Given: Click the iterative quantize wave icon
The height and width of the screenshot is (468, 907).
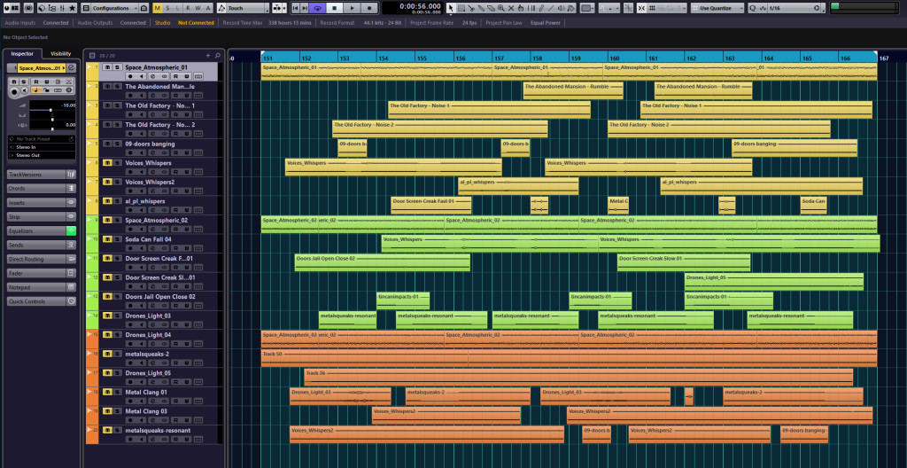Looking at the screenshot, I should (763, 8).
